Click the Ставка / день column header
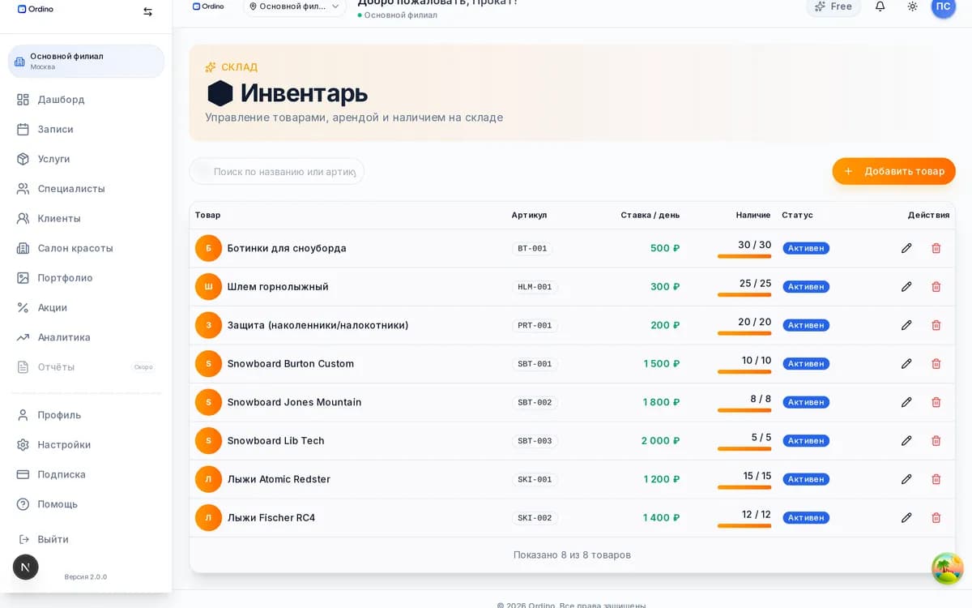Viewport: 972px width, 608px height. point(650,215)
